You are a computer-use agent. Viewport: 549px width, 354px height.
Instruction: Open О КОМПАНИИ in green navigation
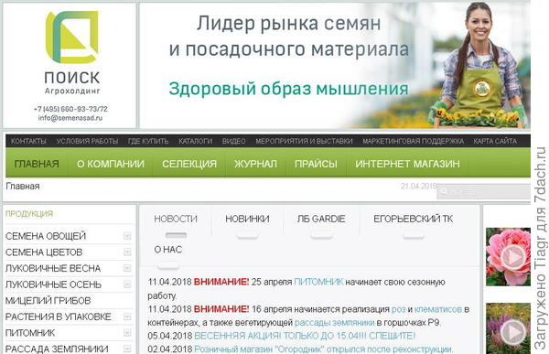(111, 164)
